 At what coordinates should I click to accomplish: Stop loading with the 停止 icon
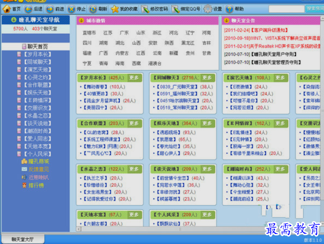point(72,9)
